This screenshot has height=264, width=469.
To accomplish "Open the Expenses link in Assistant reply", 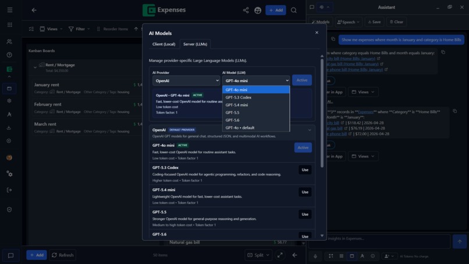I will click(x=366, y=112).
